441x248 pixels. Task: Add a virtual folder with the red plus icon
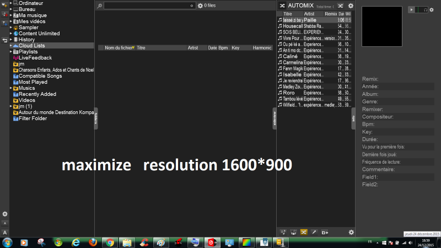pos(4,14)
